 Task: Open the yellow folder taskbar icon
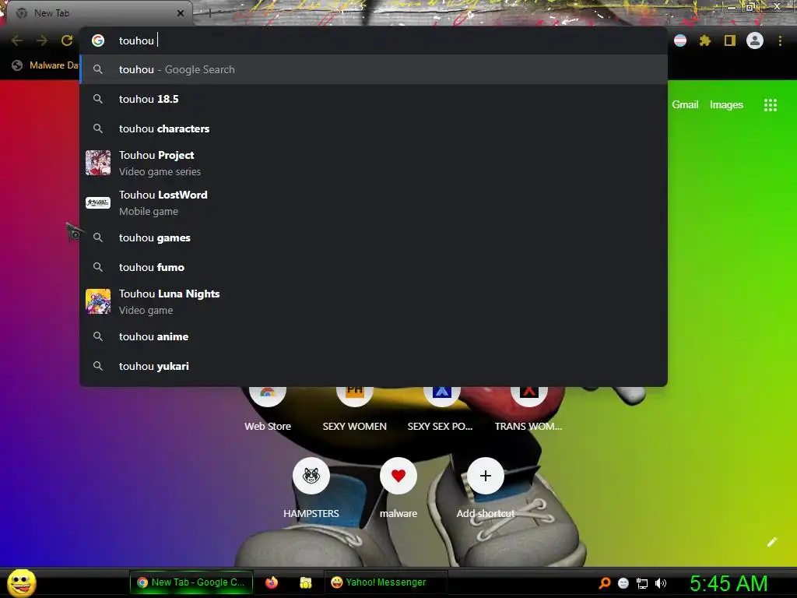[305, 582]
